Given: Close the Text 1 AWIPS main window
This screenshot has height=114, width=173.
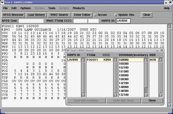Looking at the screenshot, I should (x=170, y=2).
